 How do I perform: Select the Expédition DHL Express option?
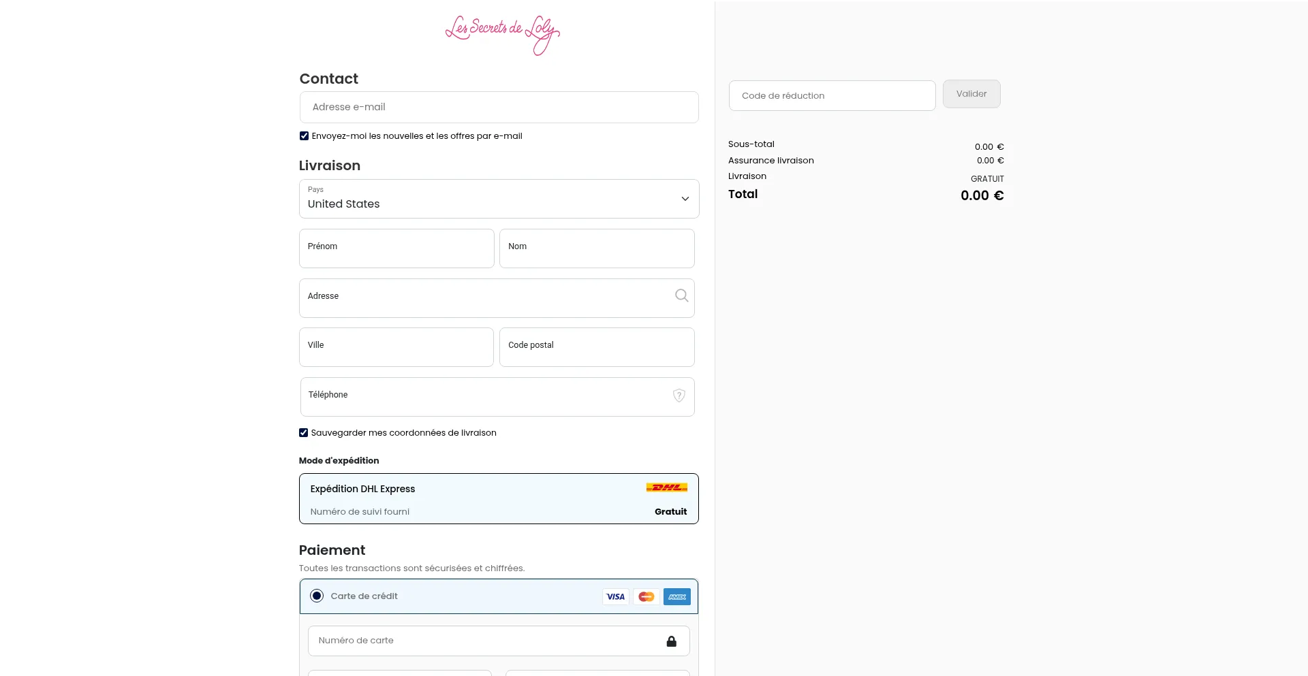pos(499,499)
